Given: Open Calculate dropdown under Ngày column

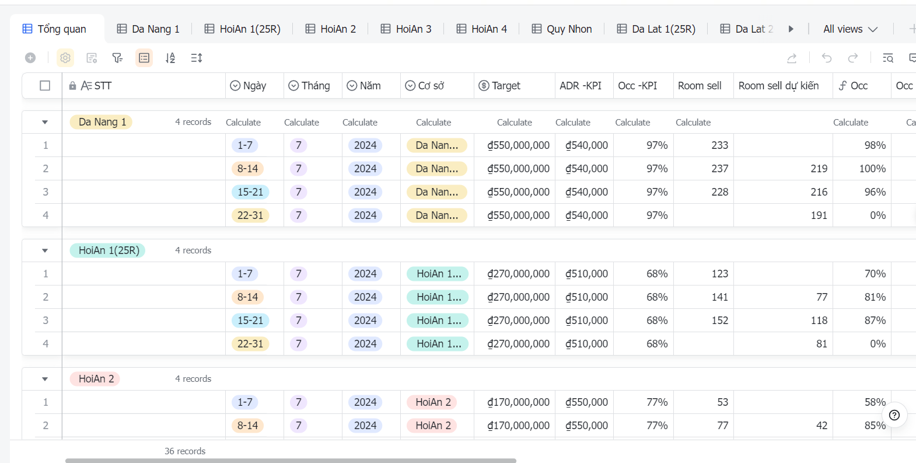Looking at the screenshot, I should 243,123.
